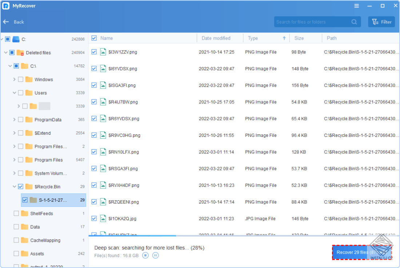This screenshot has width=400, height=268.
Task: Click the search for files or folders field
Action: pos(313,21)
